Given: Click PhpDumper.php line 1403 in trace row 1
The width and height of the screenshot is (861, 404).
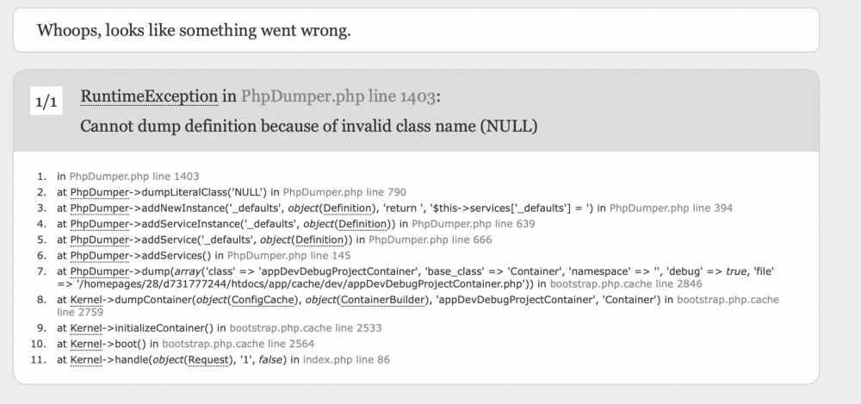Looking at the screenshot, I should pos(133,177).
